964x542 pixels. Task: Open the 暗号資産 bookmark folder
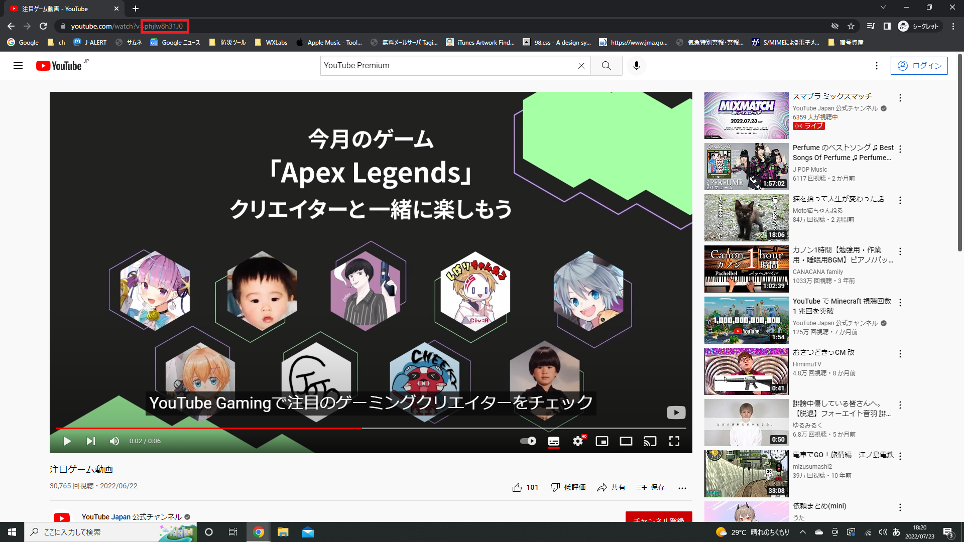click(846, 43)
